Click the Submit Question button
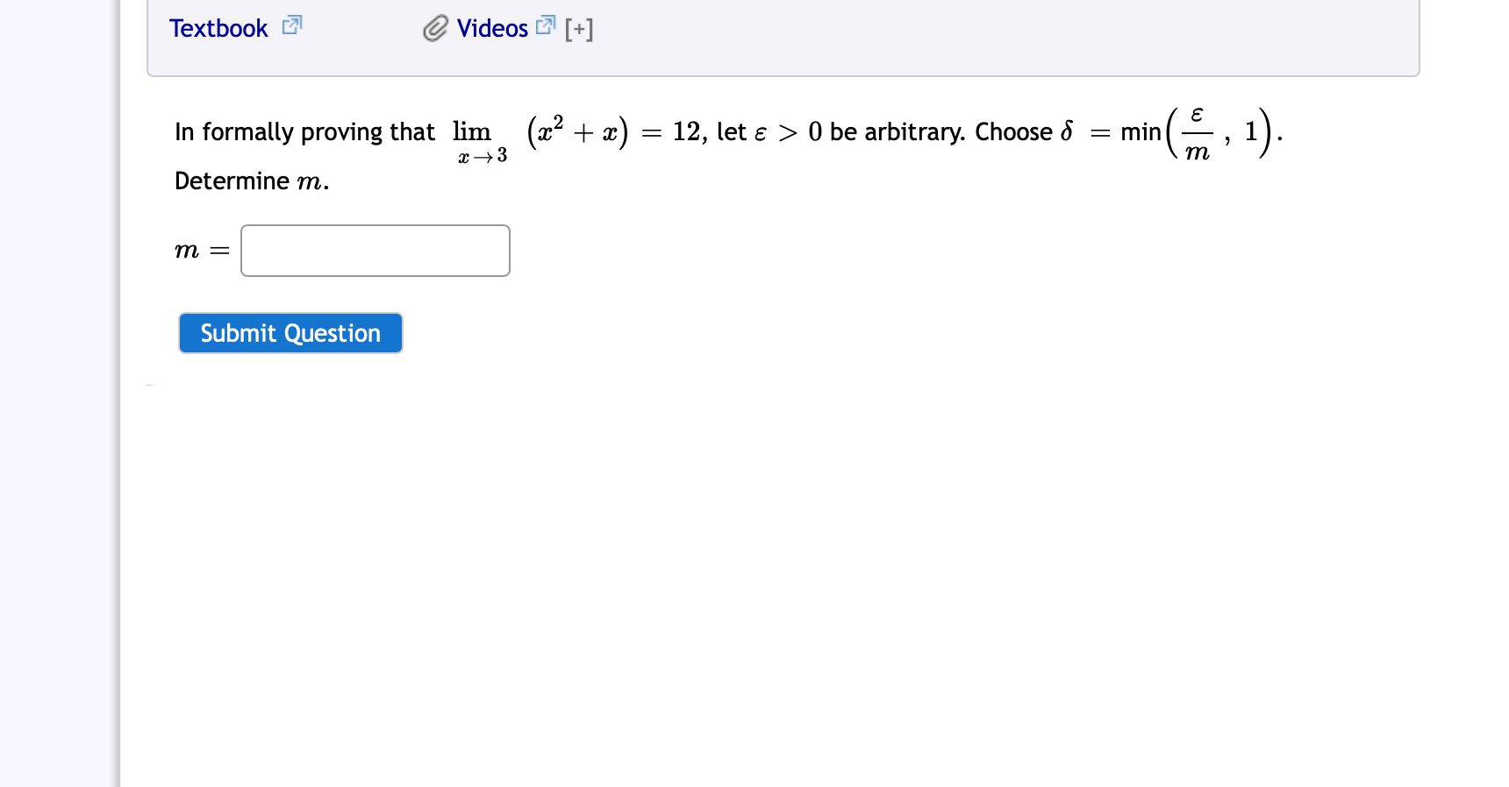Image resolution: width=1509 pixels, height=787 pixels. tap(290, 333)
